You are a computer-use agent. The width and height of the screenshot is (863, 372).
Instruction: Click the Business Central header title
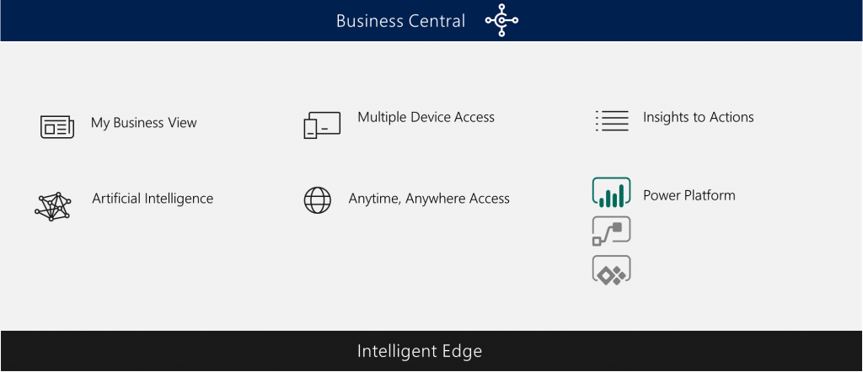400,21
